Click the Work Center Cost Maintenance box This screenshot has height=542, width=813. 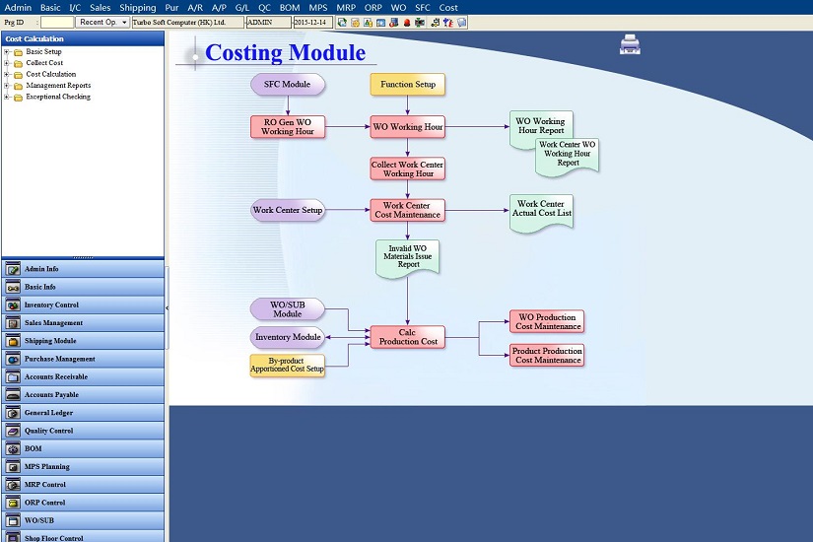[407, 211]
